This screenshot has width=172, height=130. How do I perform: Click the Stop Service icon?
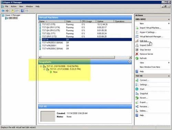137,50
